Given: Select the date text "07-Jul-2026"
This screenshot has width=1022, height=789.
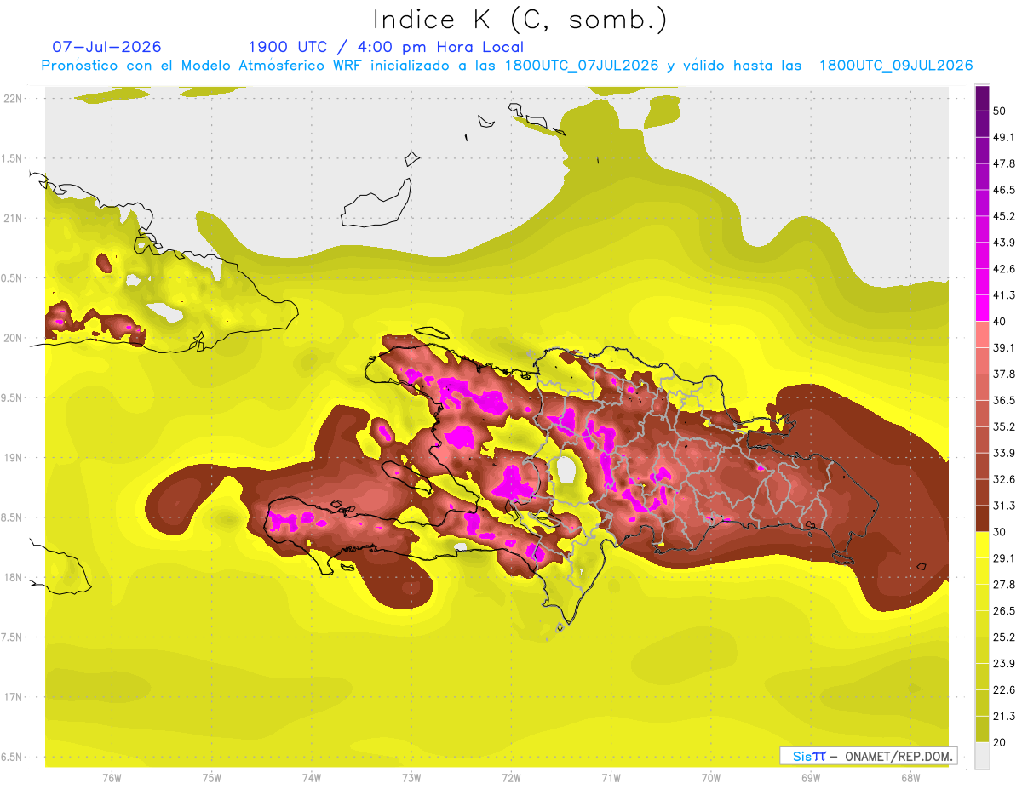Looking at the screenshot, I should [106, 47].
